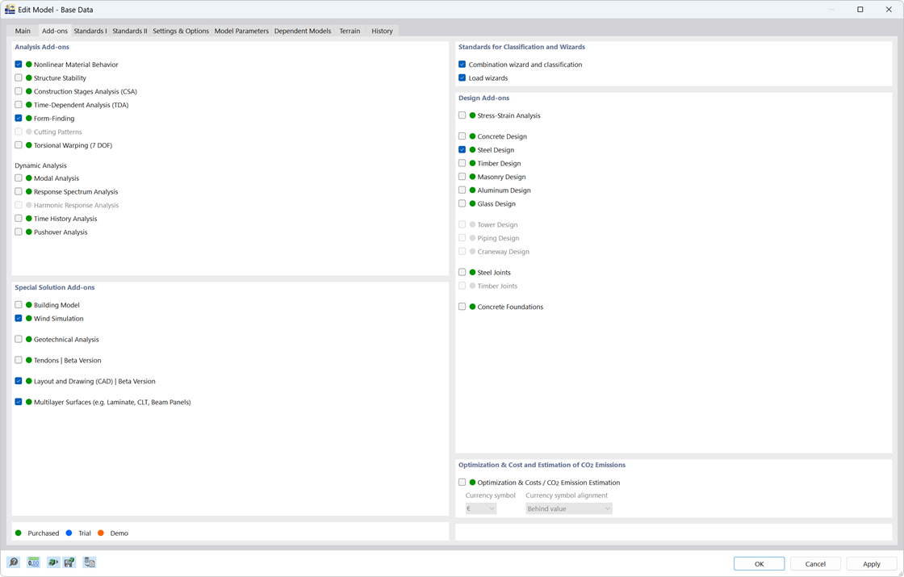The width and height of the screenshot is (904, 577).
Task: Enable Stress-Strain Analysis checkbox
Action: click(462, 115)
